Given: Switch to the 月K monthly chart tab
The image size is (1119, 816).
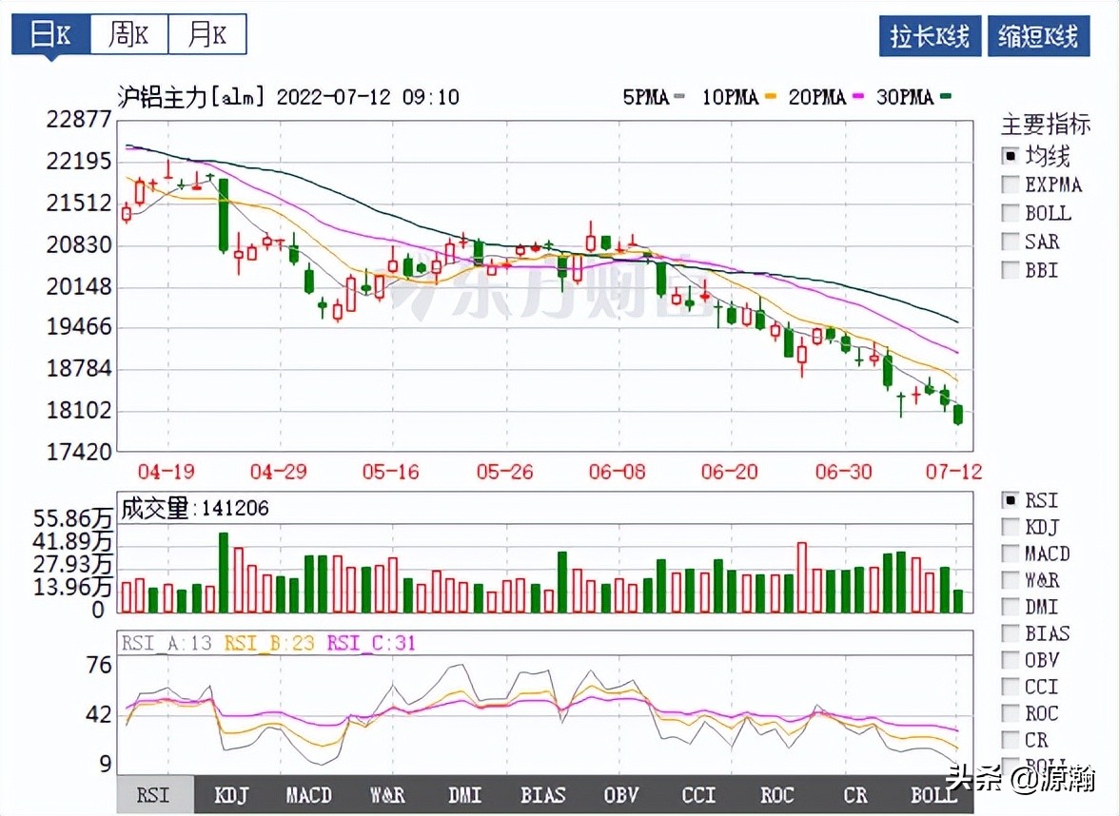Looking at the screenshot, I should 207,33.
